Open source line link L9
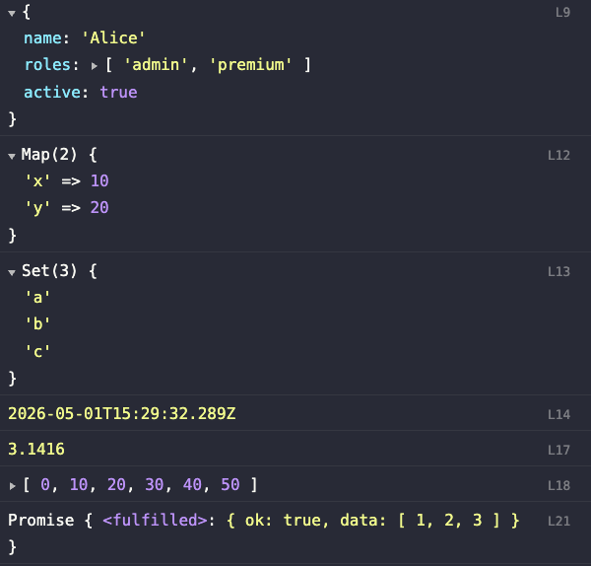Viewport: 591px width, 566px height. click(x=562, y=13)
